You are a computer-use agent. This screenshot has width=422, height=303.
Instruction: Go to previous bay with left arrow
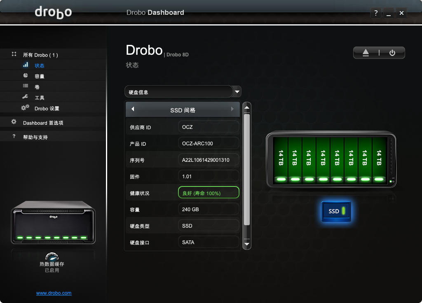(133, 109)
